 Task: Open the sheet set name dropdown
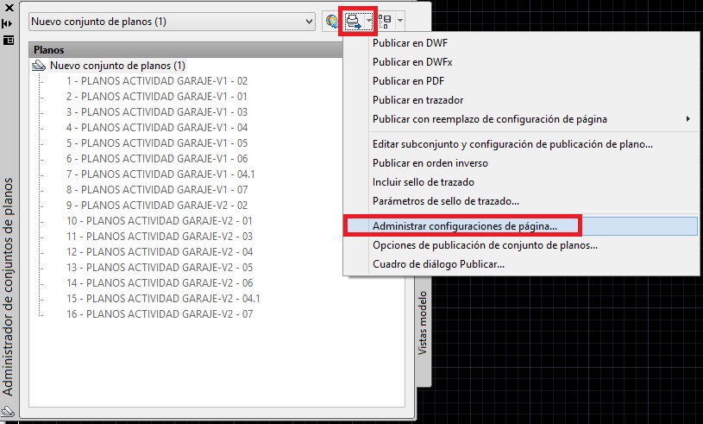(x=310, y=20)
